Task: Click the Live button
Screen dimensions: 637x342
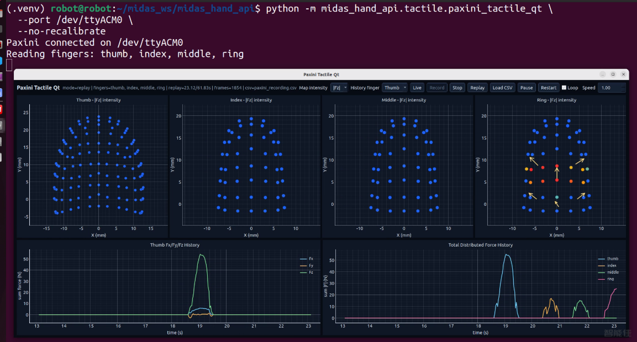Action: (x=417, y=88)
